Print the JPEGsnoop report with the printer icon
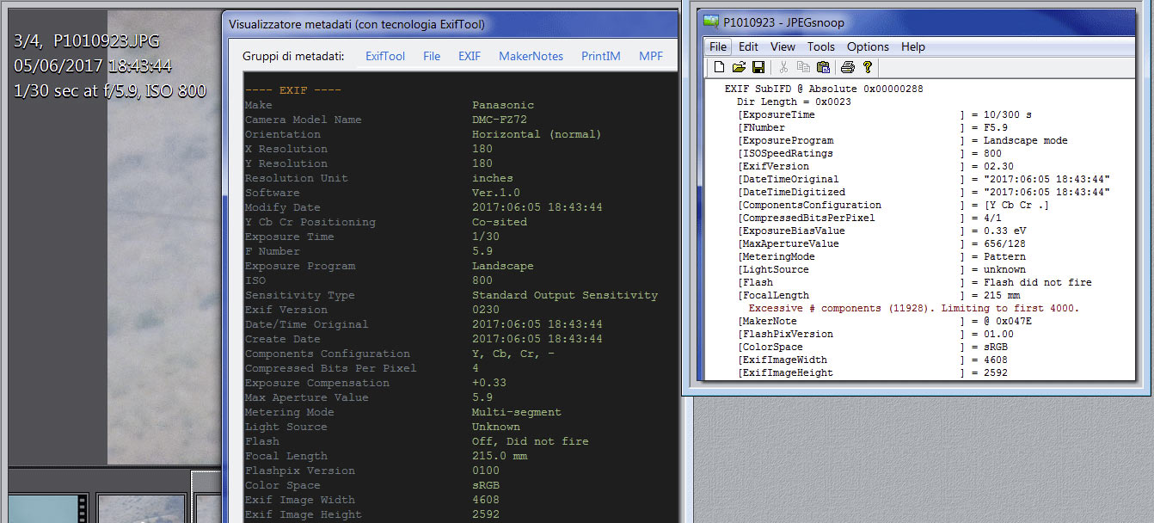 coord(848,67)
